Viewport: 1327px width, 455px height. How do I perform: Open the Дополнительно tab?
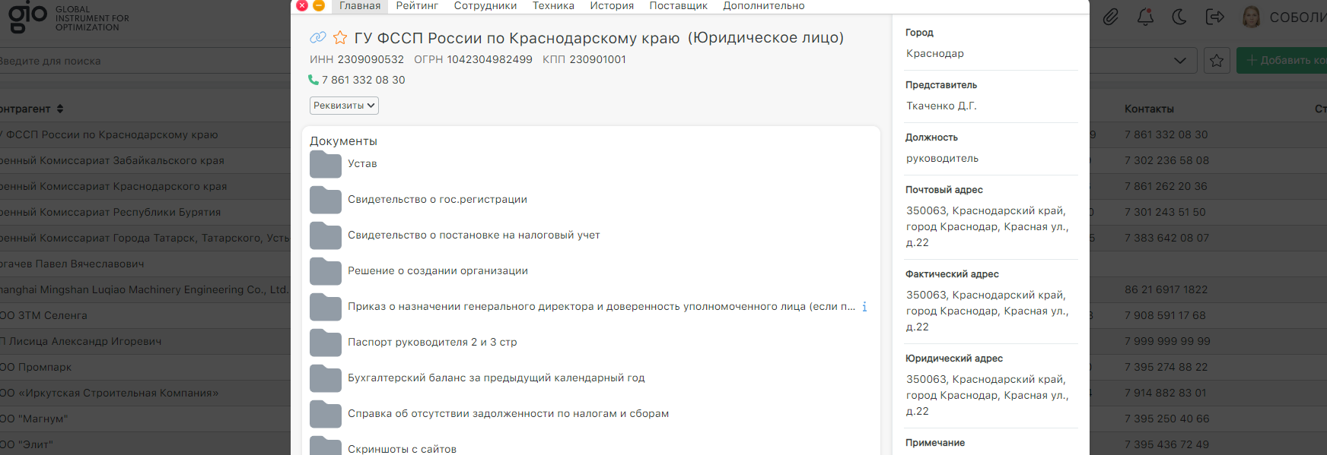pyautogui.click(x=764, y=6)
